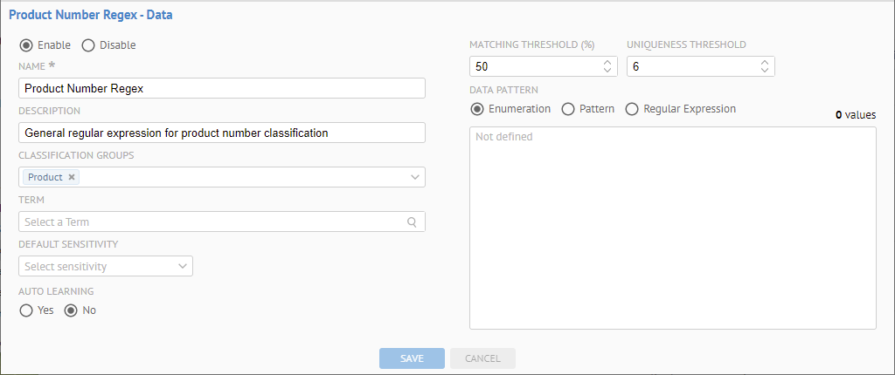
Task: Expand the Classification Groups dropdown
Action: 414,177
